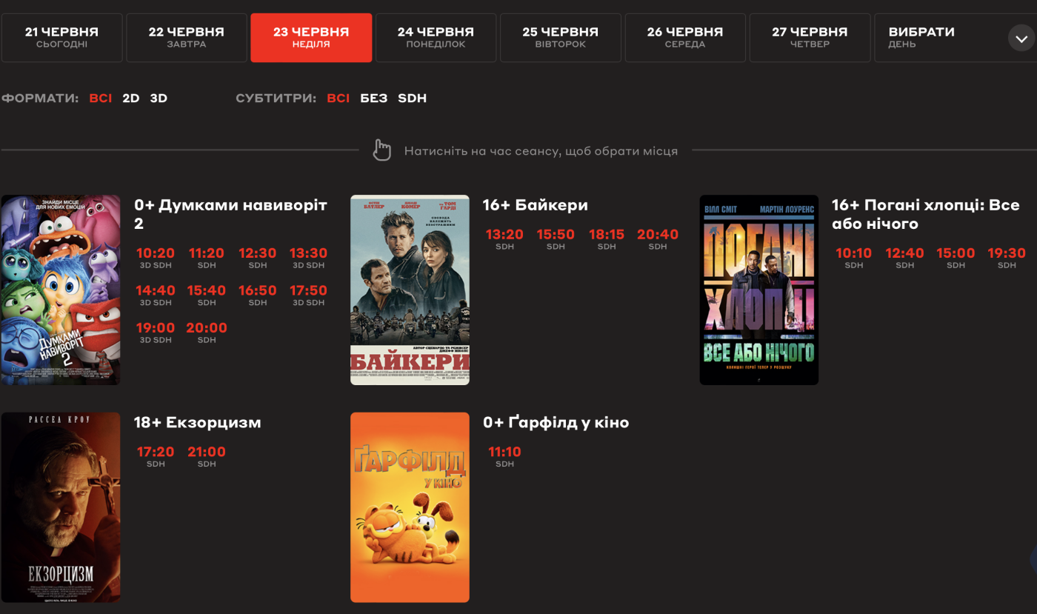Select SDH subtitles filter

tap(412, 99)
